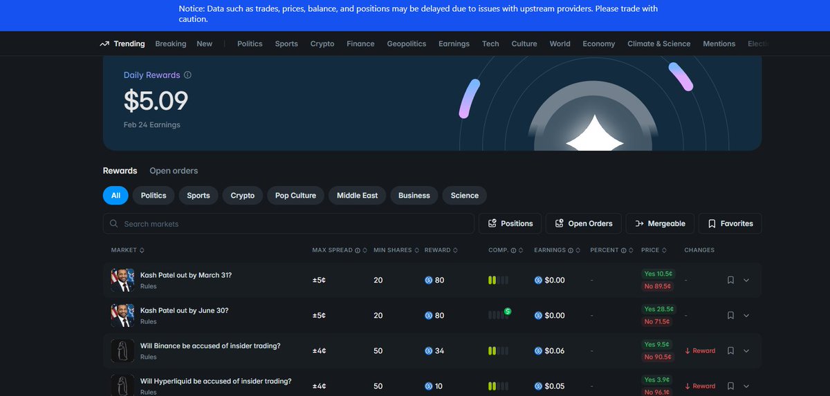Open the Earnings column info icon
Screen dimensions: 830x396
[570, 250]
